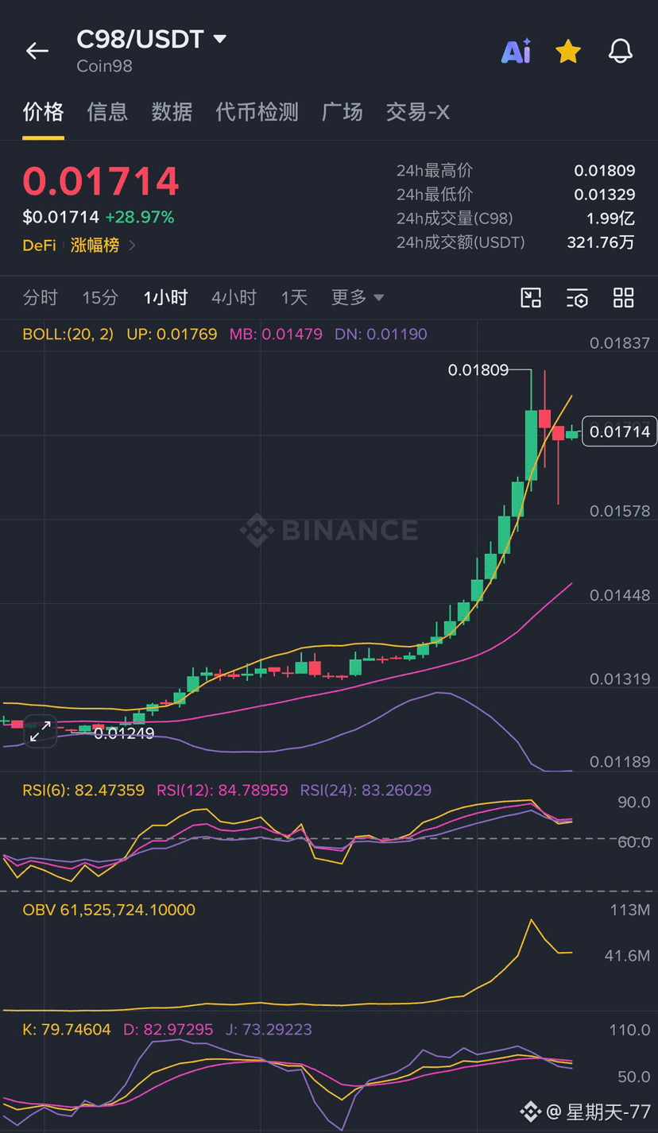Tap the 0.01837 price axis label

(x=620, y=344)
